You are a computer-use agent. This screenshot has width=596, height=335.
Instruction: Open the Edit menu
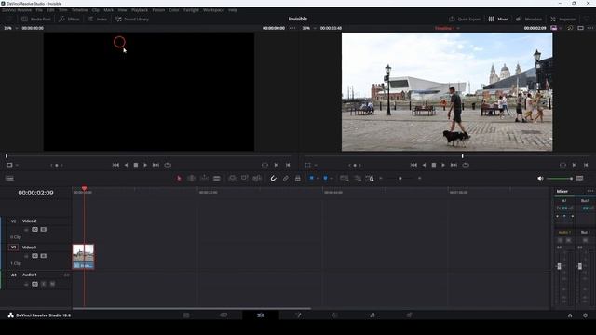coord(50,10)
